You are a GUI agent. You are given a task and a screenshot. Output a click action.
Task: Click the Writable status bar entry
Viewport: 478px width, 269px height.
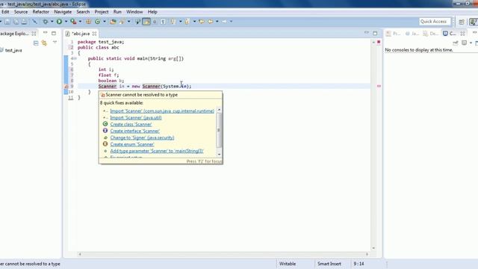click(x=288, y=264)
